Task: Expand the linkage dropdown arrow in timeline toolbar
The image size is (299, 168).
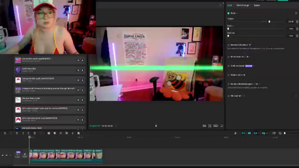Action: point(258,133)
